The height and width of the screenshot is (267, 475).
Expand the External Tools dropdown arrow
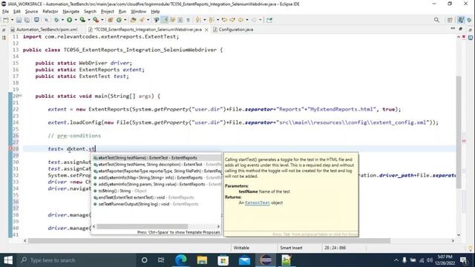[102, 20]
